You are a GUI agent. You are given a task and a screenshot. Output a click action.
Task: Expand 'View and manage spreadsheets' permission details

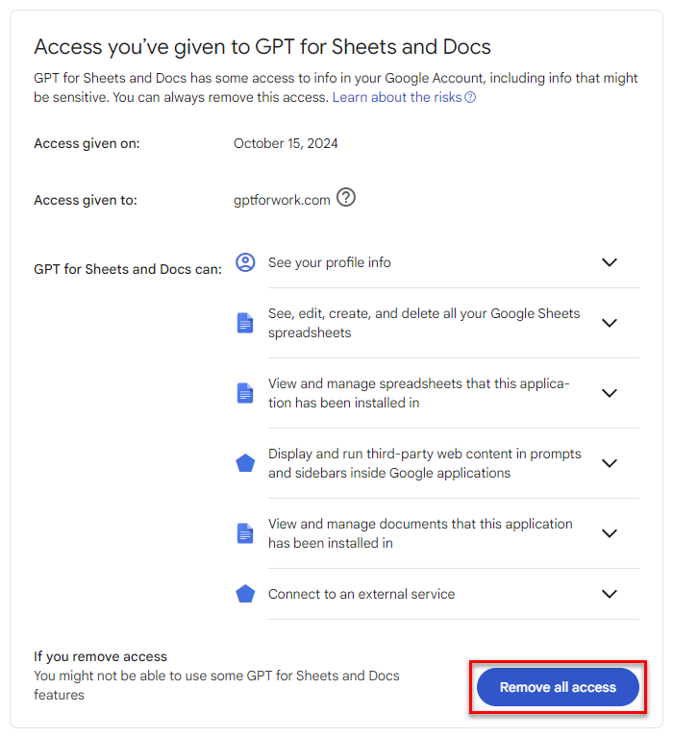pyautogui.click(x=609, y=393)
